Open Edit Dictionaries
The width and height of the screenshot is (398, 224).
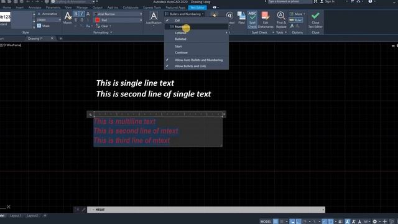(x=266, y=19)
